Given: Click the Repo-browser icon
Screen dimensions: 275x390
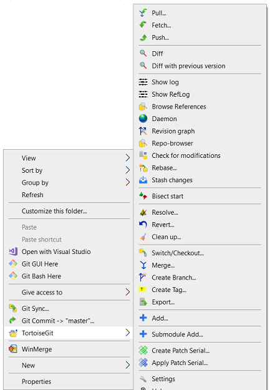Looking at the screenshot, I should (x=143, y=144).
